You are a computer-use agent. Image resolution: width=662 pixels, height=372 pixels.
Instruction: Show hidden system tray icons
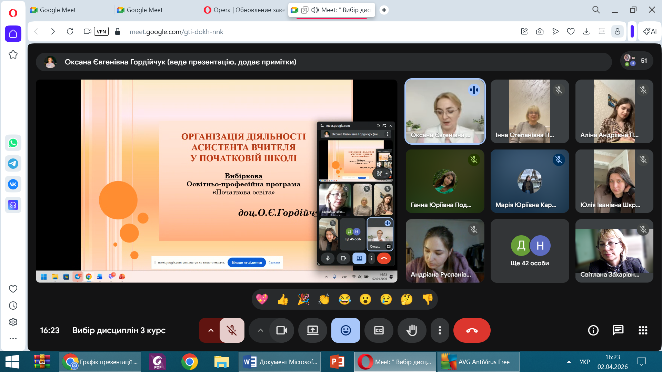click(x=569, y=362)
